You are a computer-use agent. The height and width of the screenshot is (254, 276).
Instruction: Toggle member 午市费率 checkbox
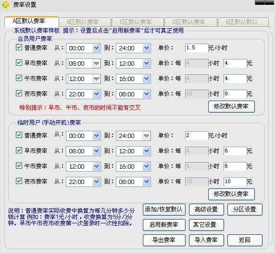pyautogui.click(x=19, y=78)
